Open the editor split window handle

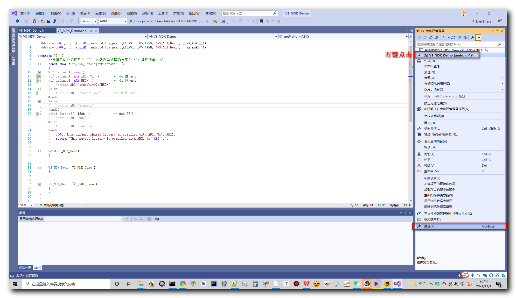411,37
